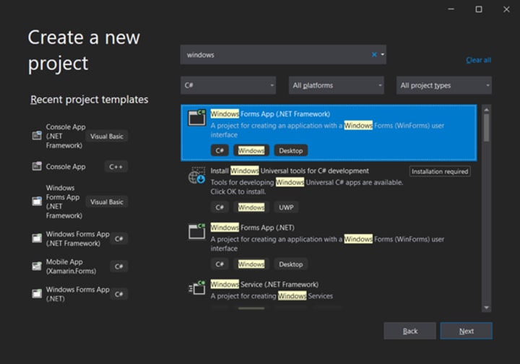Maximize the Create a new project window
Viewport: 520px width, 364px height.
[479, 9]
